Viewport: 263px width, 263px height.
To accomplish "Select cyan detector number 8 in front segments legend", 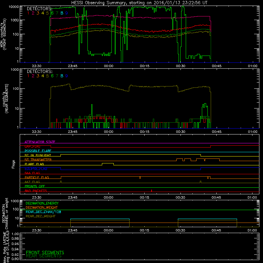I will (x=62, y=13).
